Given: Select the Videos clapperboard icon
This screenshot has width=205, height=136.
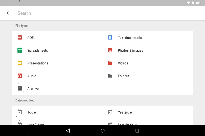Looking at the screenshot, I should click(x=110, y=63).
